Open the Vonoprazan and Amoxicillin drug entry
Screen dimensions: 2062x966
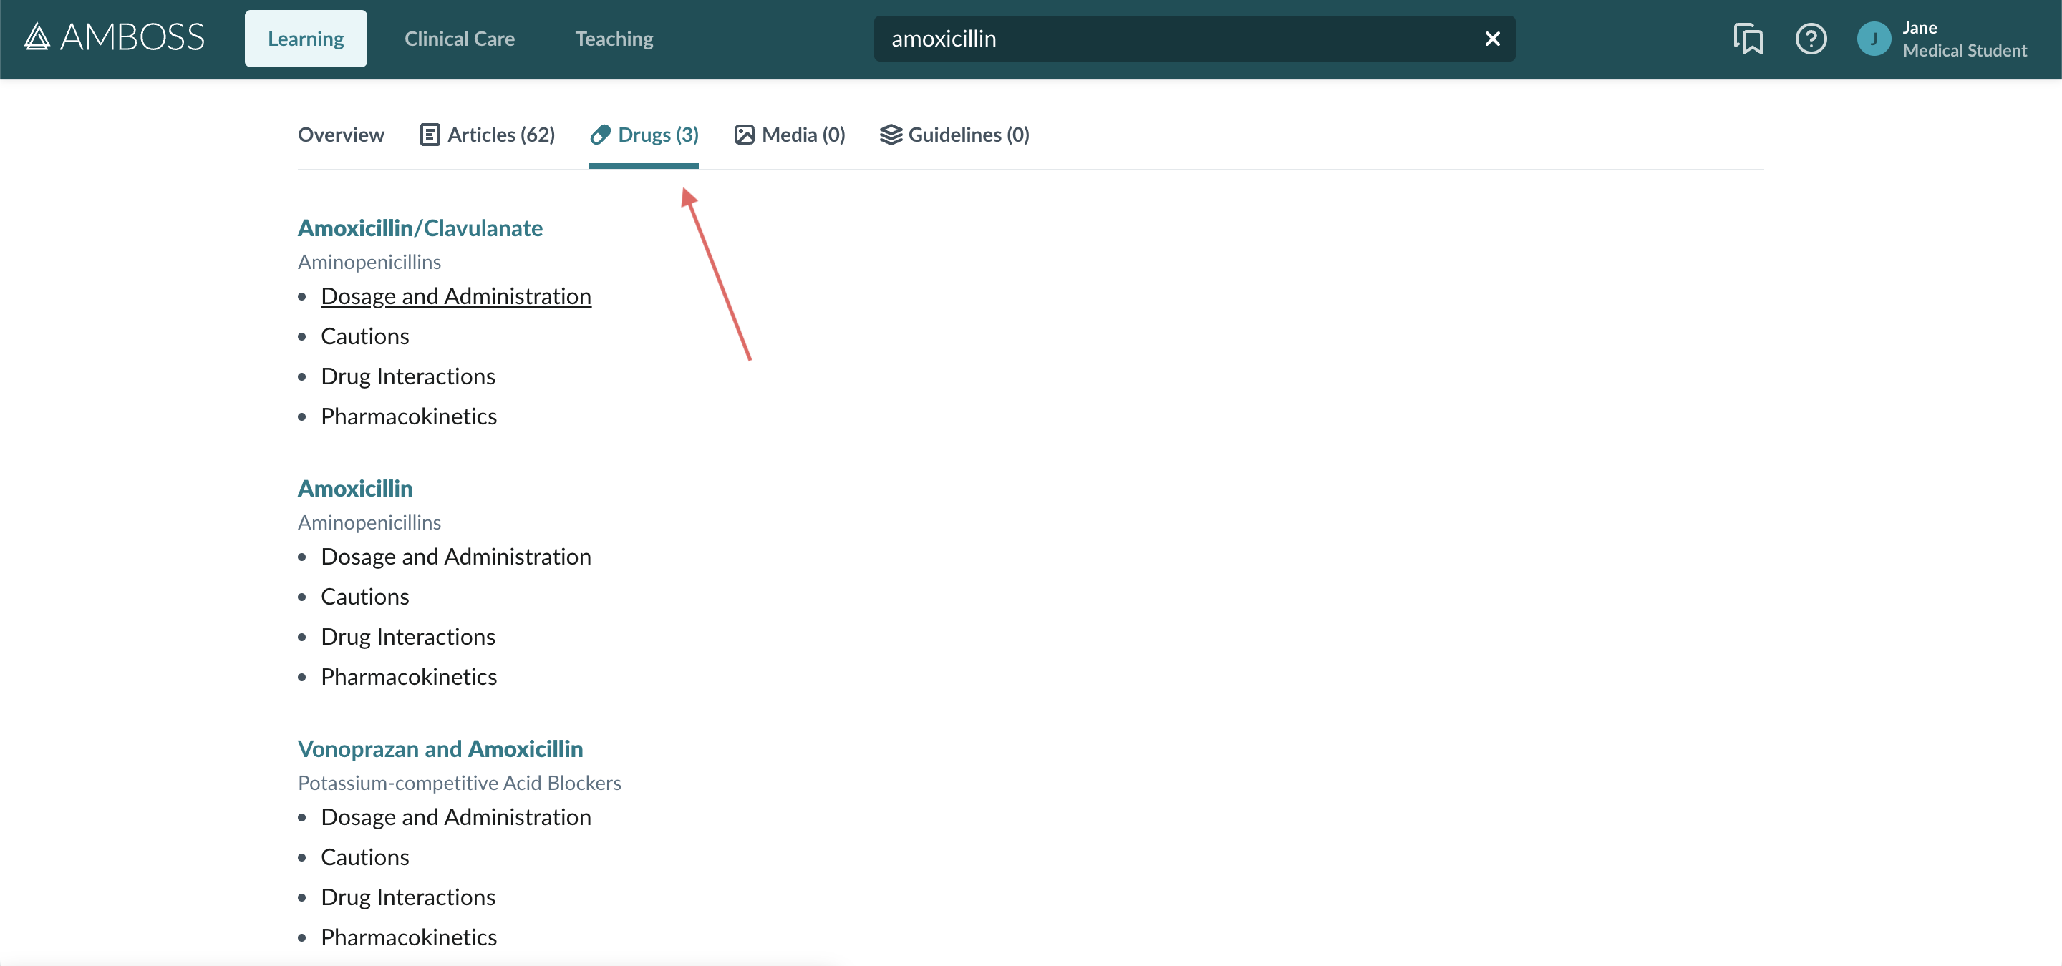tap(440, 748)
